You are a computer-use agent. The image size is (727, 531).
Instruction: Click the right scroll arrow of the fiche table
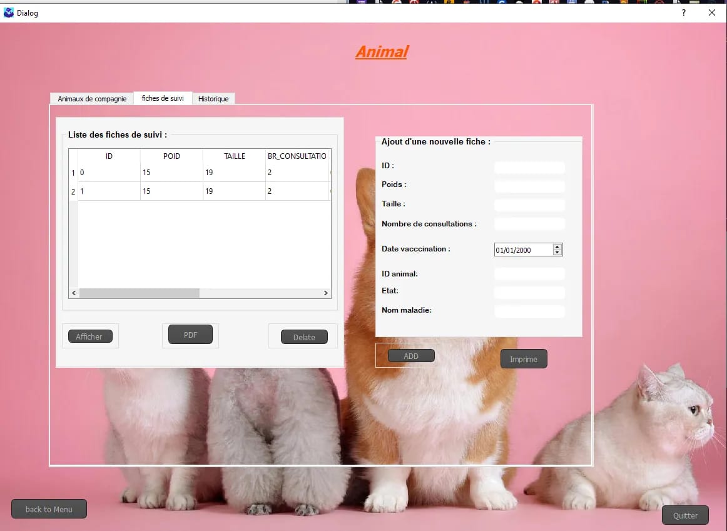pos(326,293)
